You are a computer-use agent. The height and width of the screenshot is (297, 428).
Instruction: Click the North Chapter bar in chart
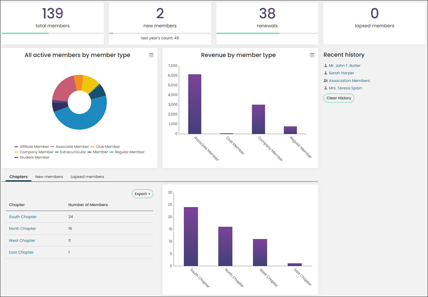coord(226,246)
